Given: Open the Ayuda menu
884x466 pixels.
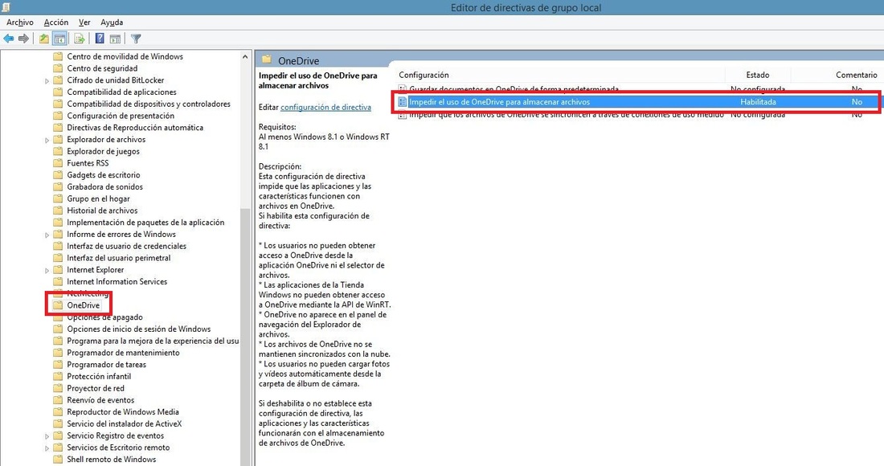Looking at the screenshot, I should (112, 22).
